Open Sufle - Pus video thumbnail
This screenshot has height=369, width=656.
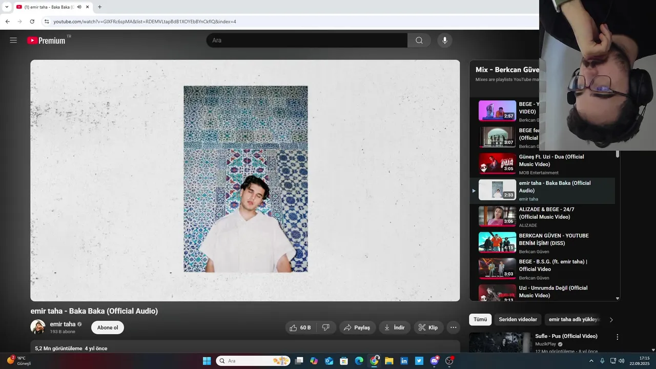tap(500, 343)
